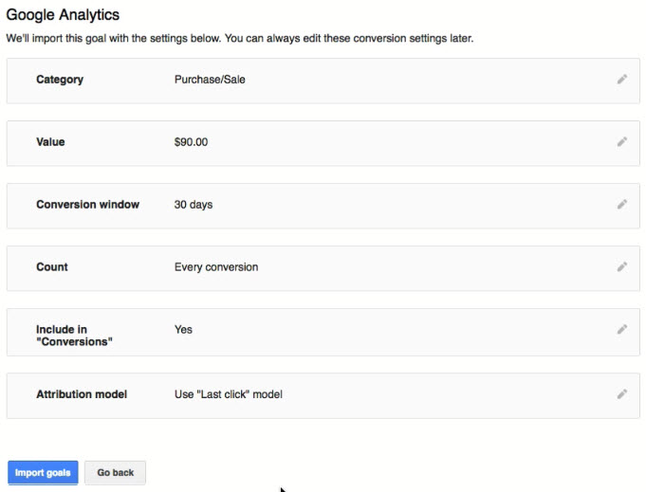The width and height of the screenshot is (646, 492).
Task: Click pencil icon for Conversion window
Action: (x=622, y=205)
